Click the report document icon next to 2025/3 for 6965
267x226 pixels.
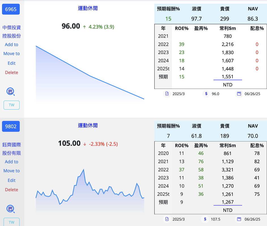pyautogui.click(x=167, y=94)
